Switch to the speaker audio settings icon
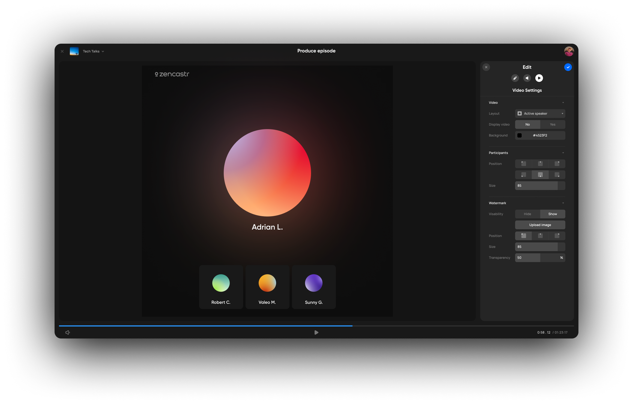 point(527,78)
